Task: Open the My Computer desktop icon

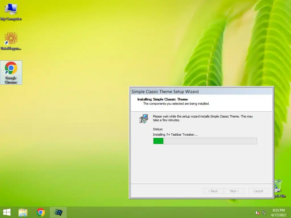Action: pyautogui.click(x=11, y=12)
